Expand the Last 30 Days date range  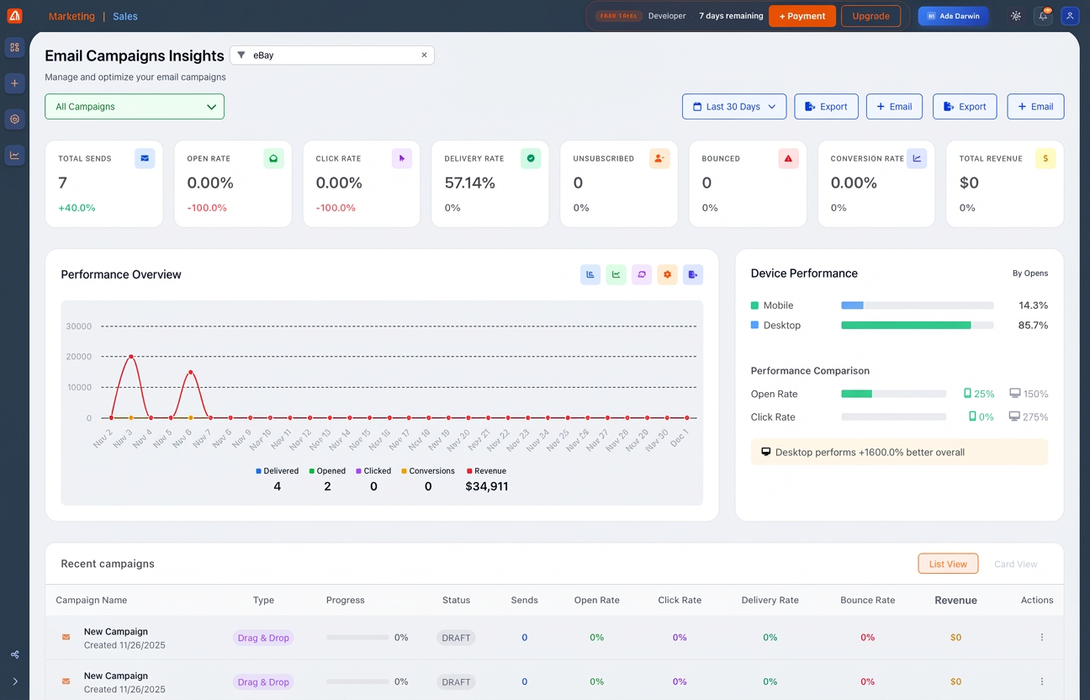pos(734,107)
